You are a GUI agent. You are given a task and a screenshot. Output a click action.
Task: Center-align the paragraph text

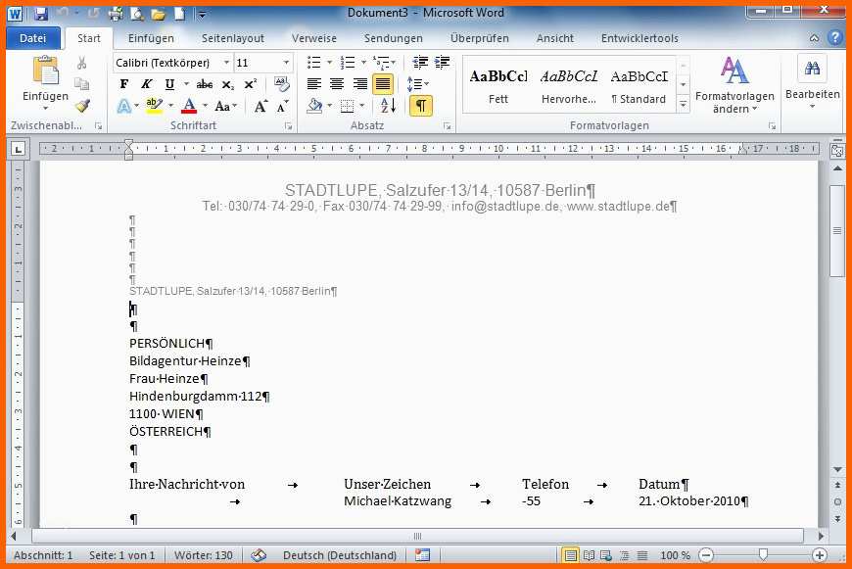pos(337,84)
